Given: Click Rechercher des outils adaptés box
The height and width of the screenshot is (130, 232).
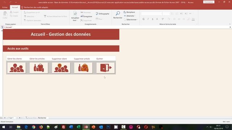Looking at the screenshot, I should tap(35, 7).
